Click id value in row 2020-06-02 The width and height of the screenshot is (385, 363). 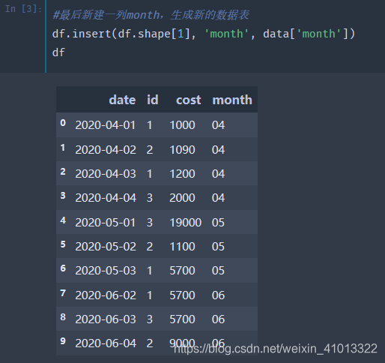150,295
